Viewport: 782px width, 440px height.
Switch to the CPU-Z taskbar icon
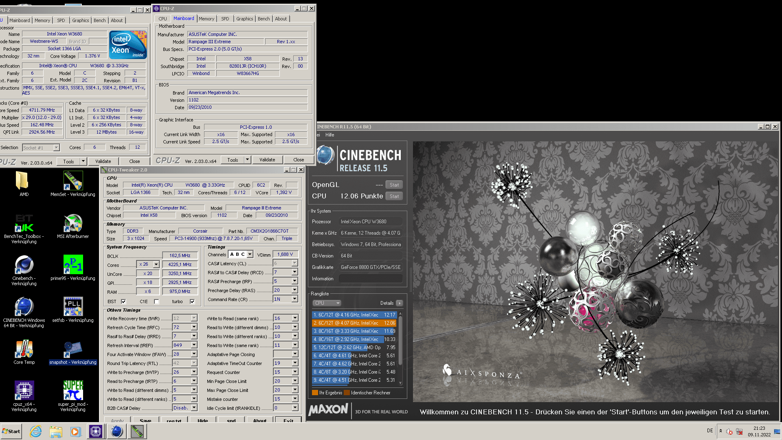point(96,431)
